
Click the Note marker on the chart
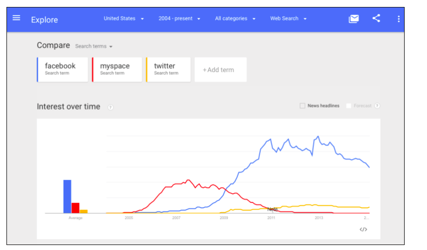click(272, 209)
